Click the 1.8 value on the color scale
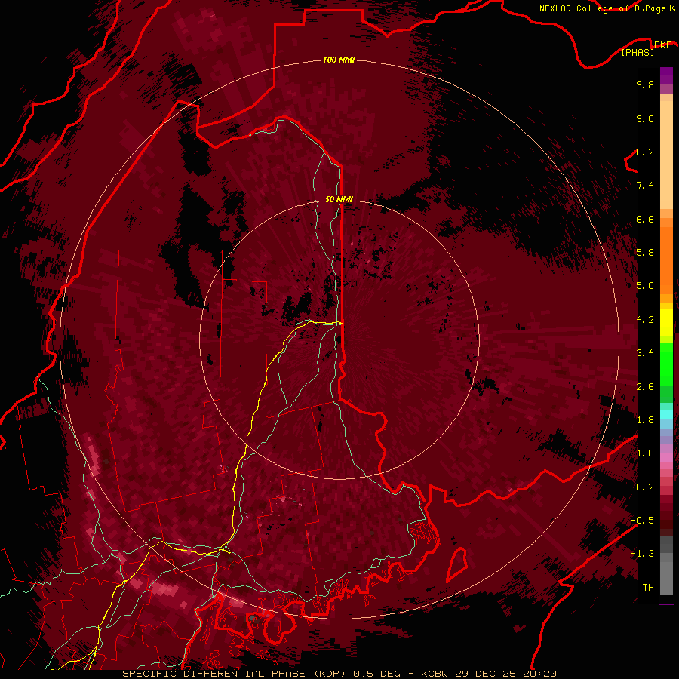 645,420
